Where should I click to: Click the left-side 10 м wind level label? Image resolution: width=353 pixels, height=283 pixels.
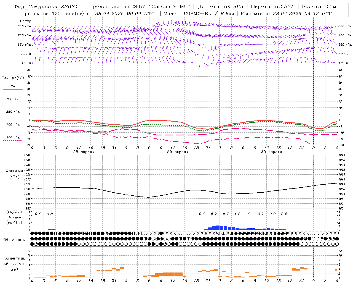pos(26,63)
